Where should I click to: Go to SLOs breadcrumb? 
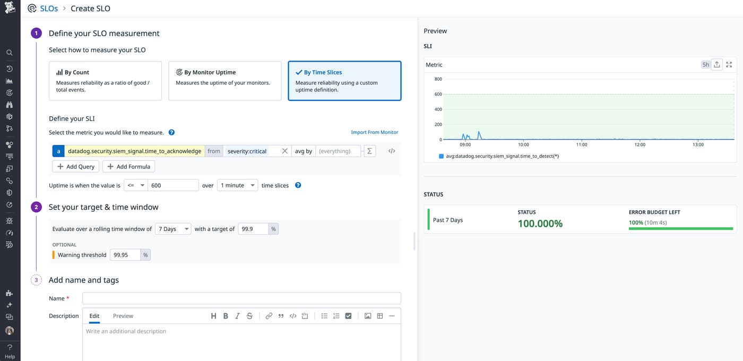tap(49, 8)
